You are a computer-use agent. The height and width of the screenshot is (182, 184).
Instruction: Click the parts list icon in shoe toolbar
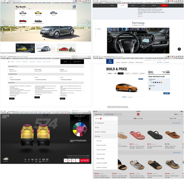pos(36,160)
